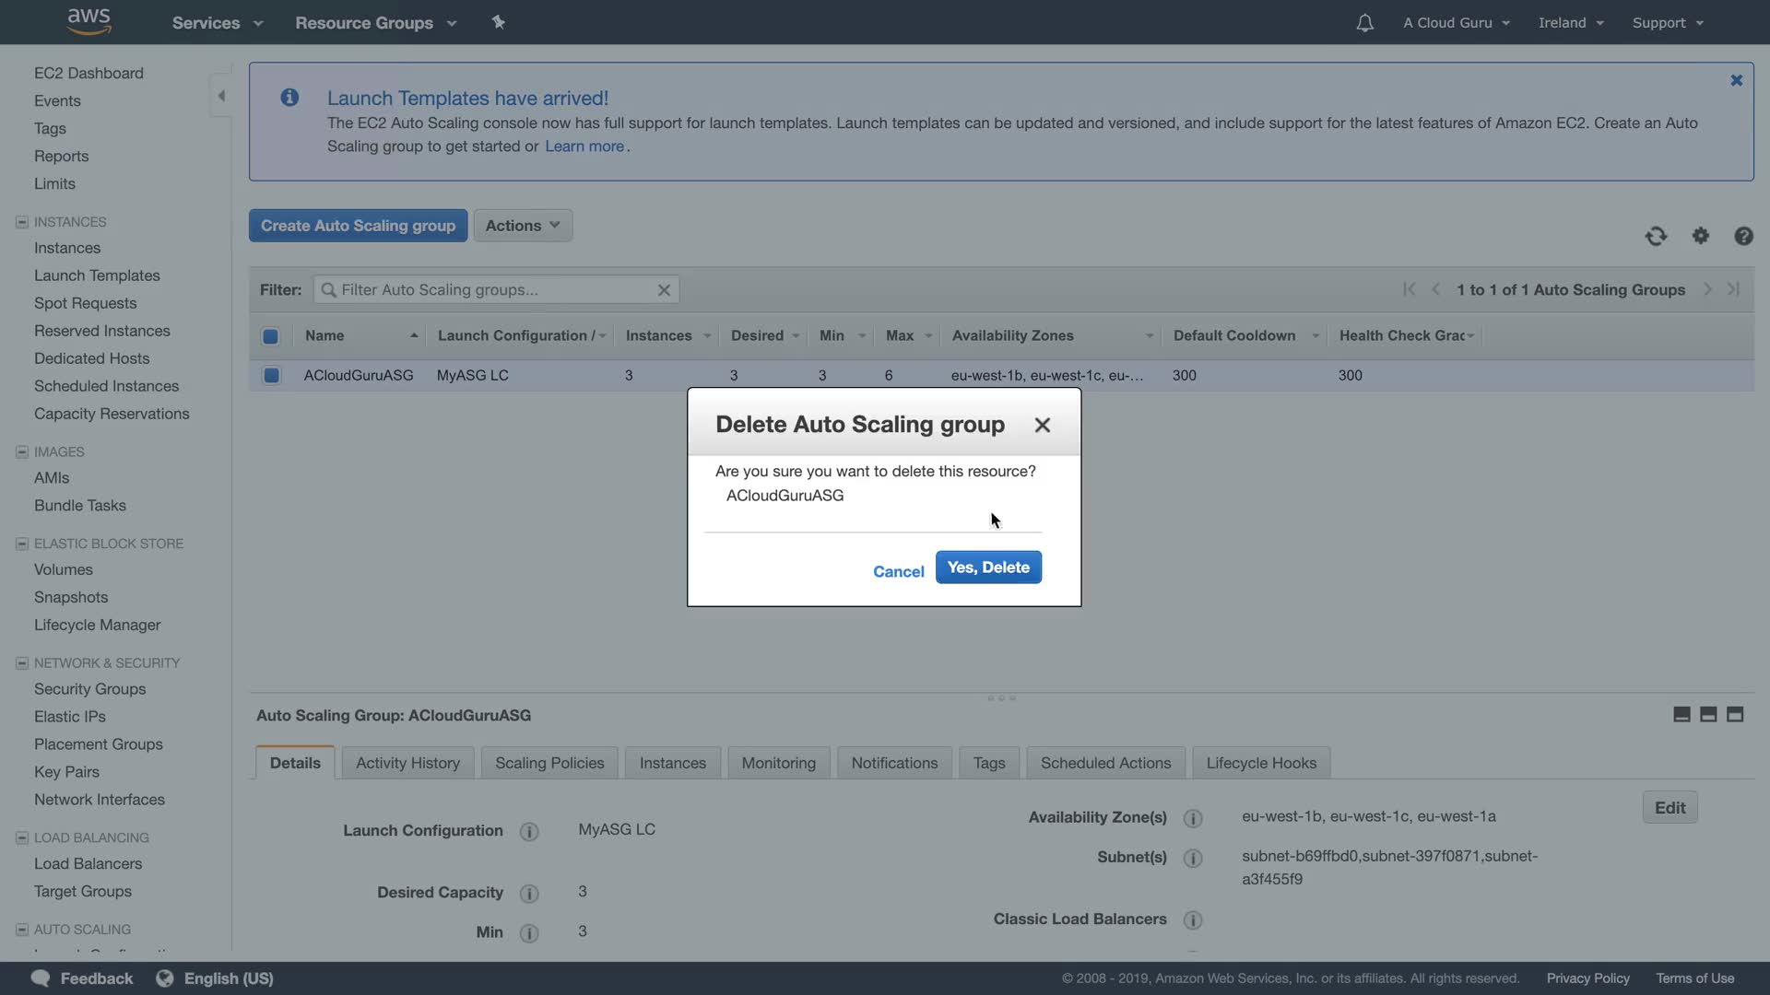This screenshot has width=1770, height=995.
Task: Open the notifications bell icon
Action: [1364, 23]
